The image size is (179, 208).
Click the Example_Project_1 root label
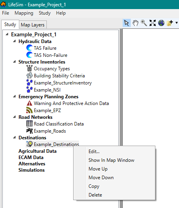click(x=34, y=34)
